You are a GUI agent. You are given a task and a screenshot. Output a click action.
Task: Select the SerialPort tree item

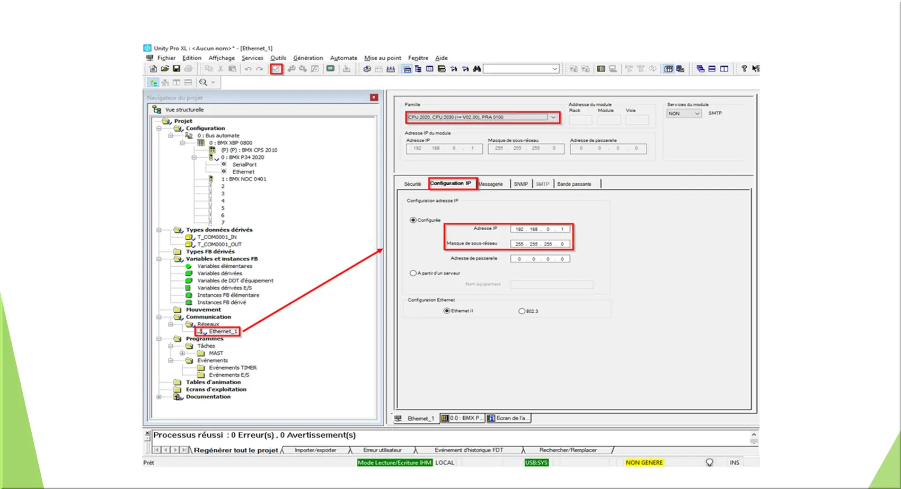244,165
